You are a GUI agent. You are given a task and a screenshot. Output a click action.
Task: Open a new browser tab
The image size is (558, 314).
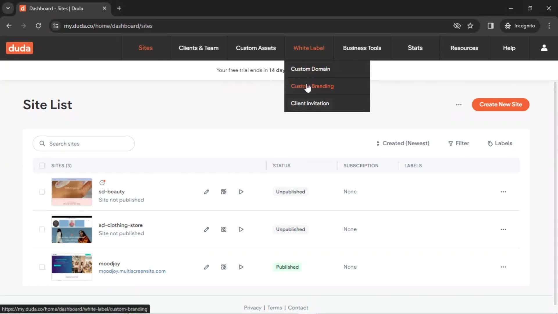click(119, 8)
